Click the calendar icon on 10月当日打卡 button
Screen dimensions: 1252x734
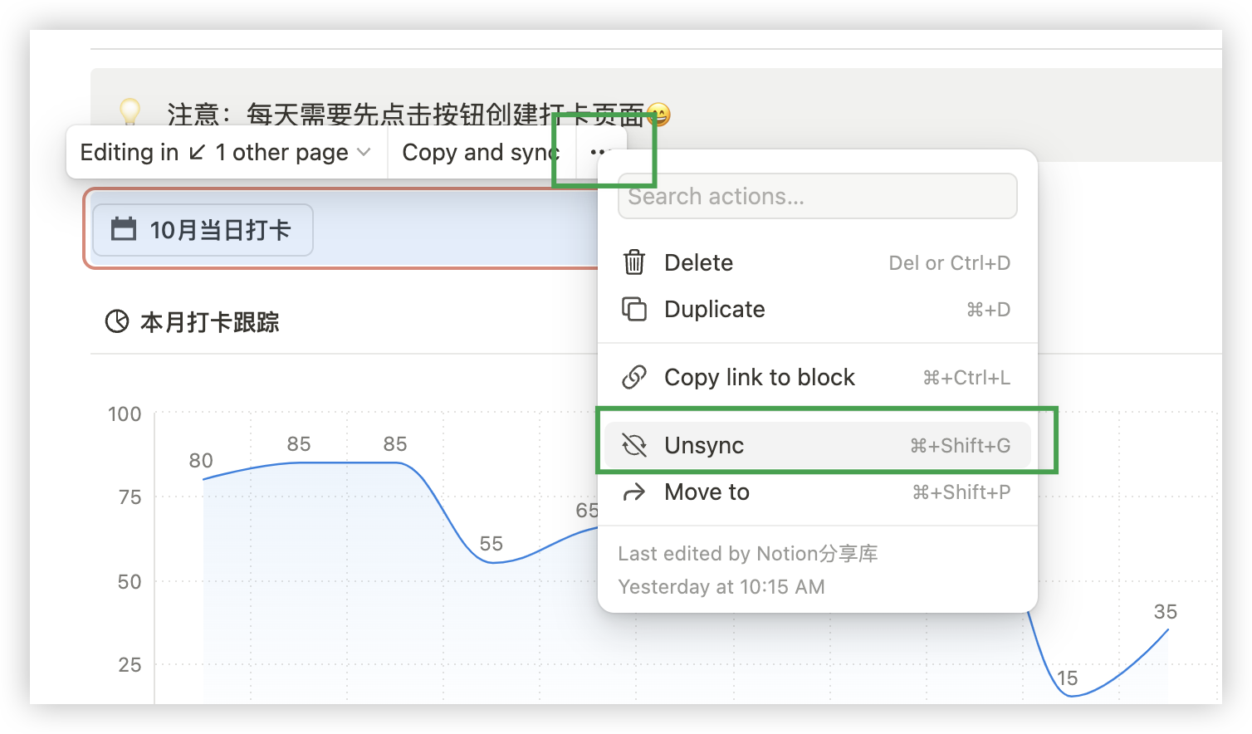pyautogui.click(x=124, y=229)
